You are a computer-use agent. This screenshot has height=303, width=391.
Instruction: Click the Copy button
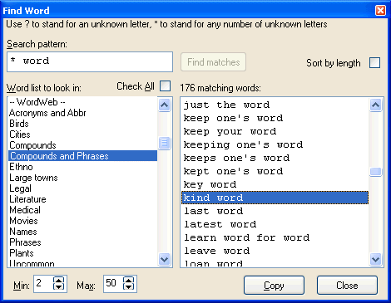[274, 286]
